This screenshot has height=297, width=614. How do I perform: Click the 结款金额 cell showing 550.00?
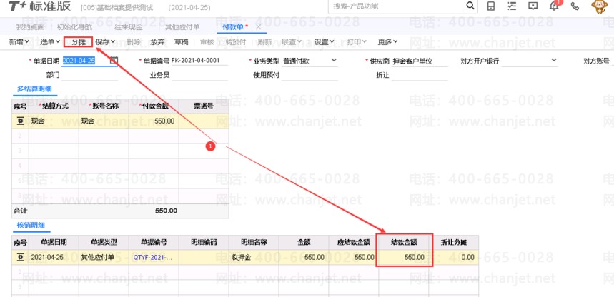pyautogui.click(x=404, y=257)
